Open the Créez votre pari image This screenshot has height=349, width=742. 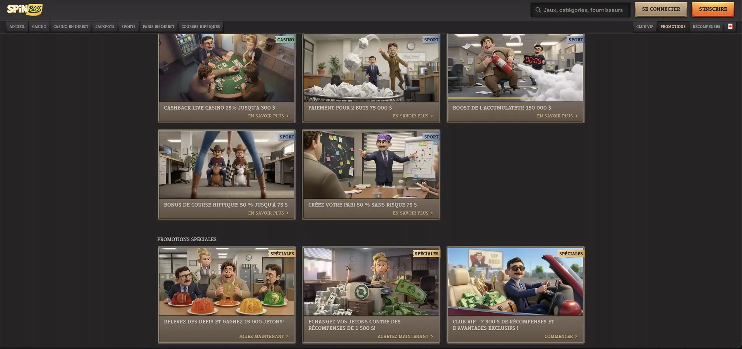coord(371,165)
